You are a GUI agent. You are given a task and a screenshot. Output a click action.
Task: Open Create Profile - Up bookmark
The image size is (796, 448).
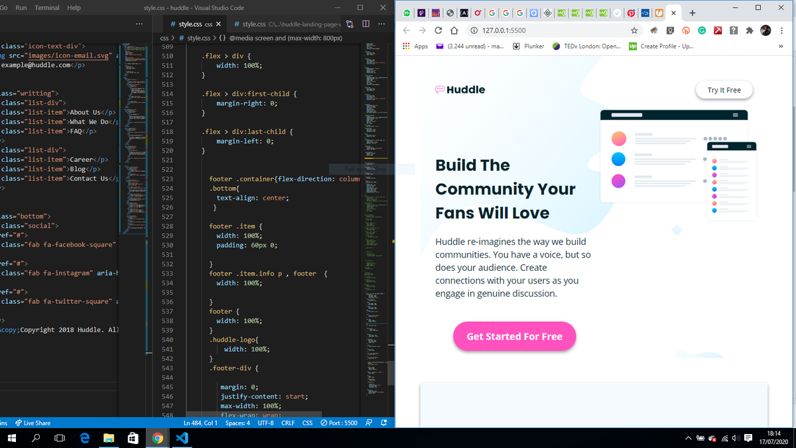click(x=660, y=46)
